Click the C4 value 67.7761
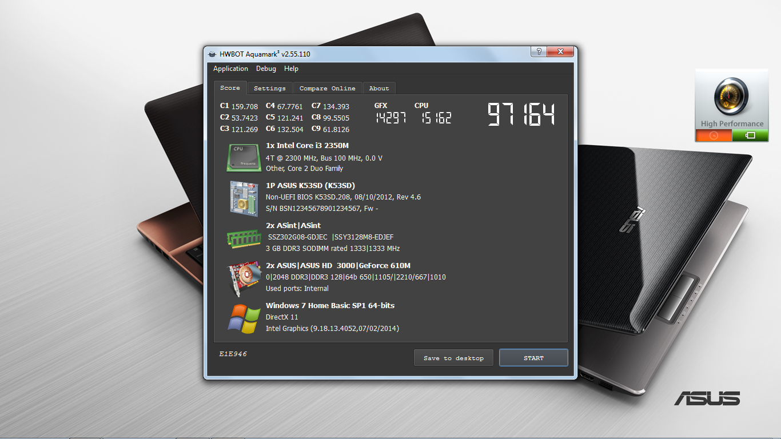This screenshot has height=439, width=781. tap(290, 106)
